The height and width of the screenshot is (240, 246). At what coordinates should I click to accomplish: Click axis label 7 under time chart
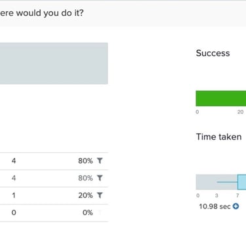click(237, 195)
